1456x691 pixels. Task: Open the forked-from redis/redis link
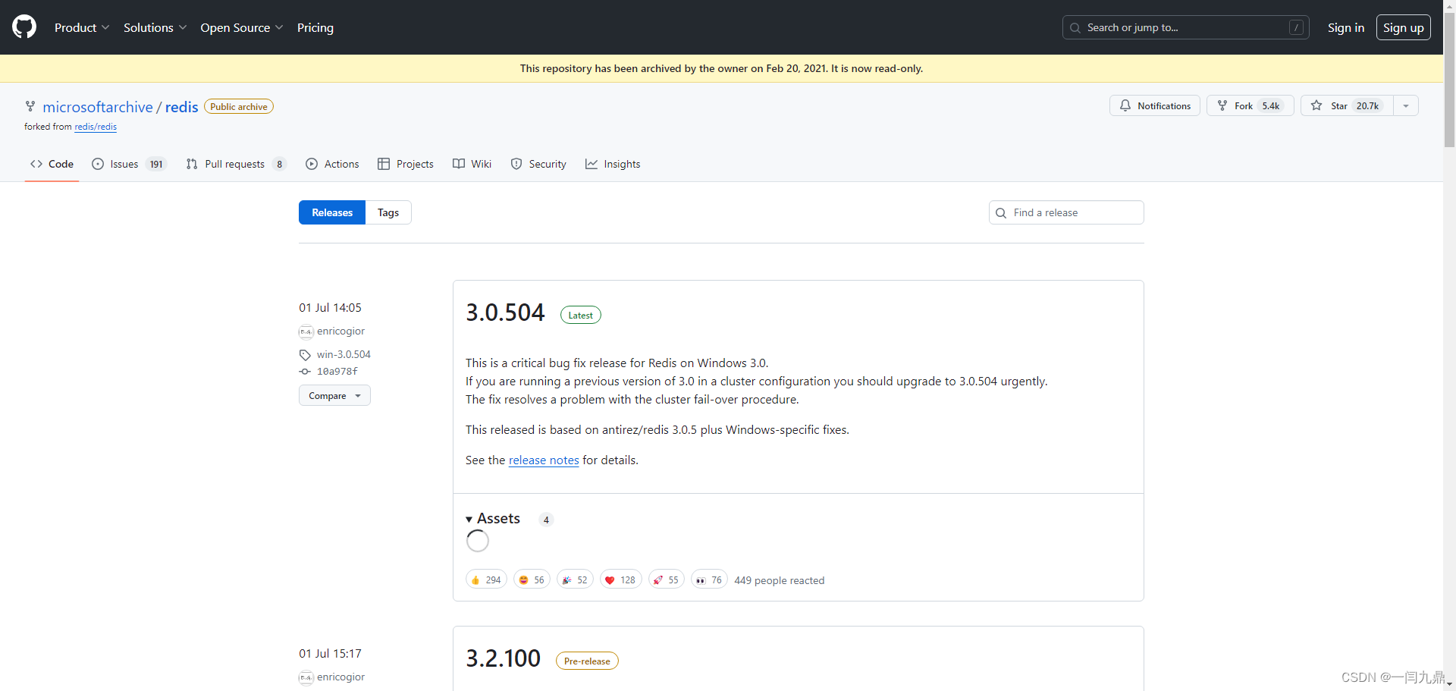click(96, 127)
